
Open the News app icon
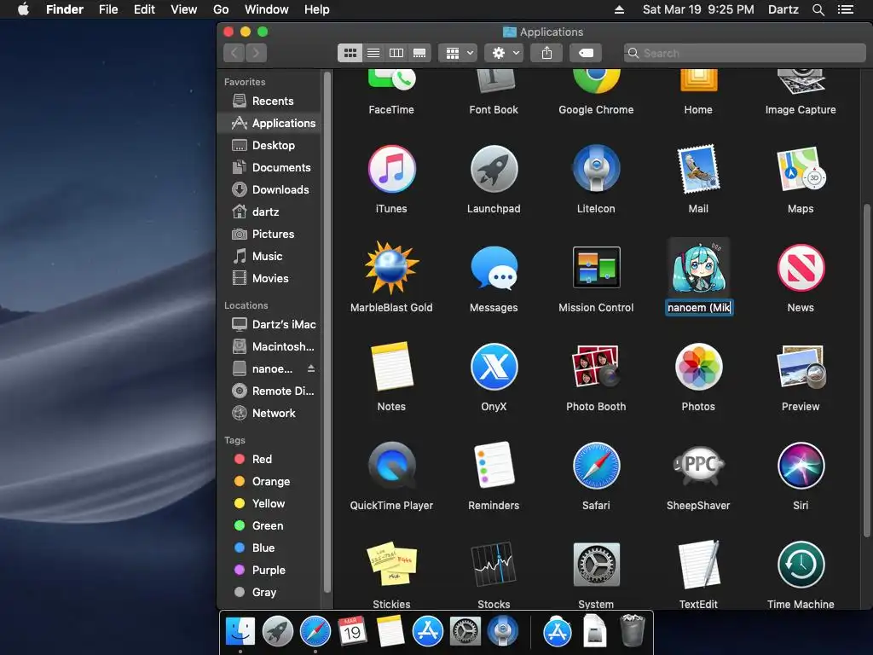pos(801,267)
